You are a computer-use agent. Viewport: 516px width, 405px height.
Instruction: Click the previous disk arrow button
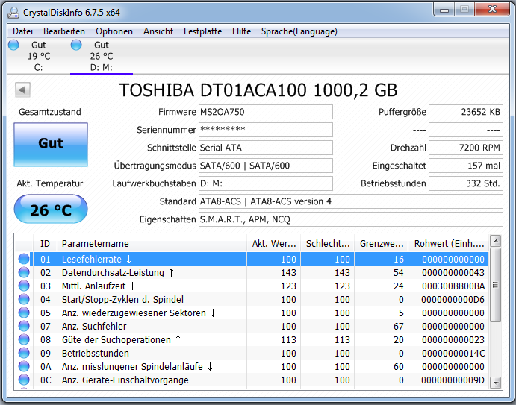click(x=22, y=90)
